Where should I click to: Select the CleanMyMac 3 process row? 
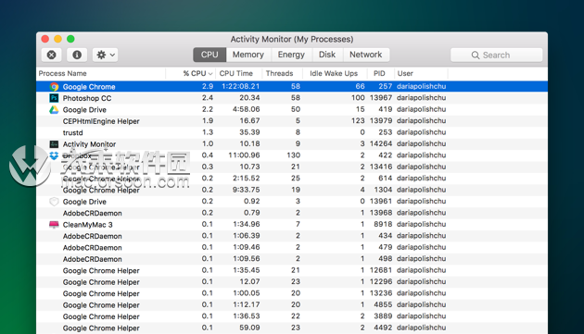[x=292, y=225]
